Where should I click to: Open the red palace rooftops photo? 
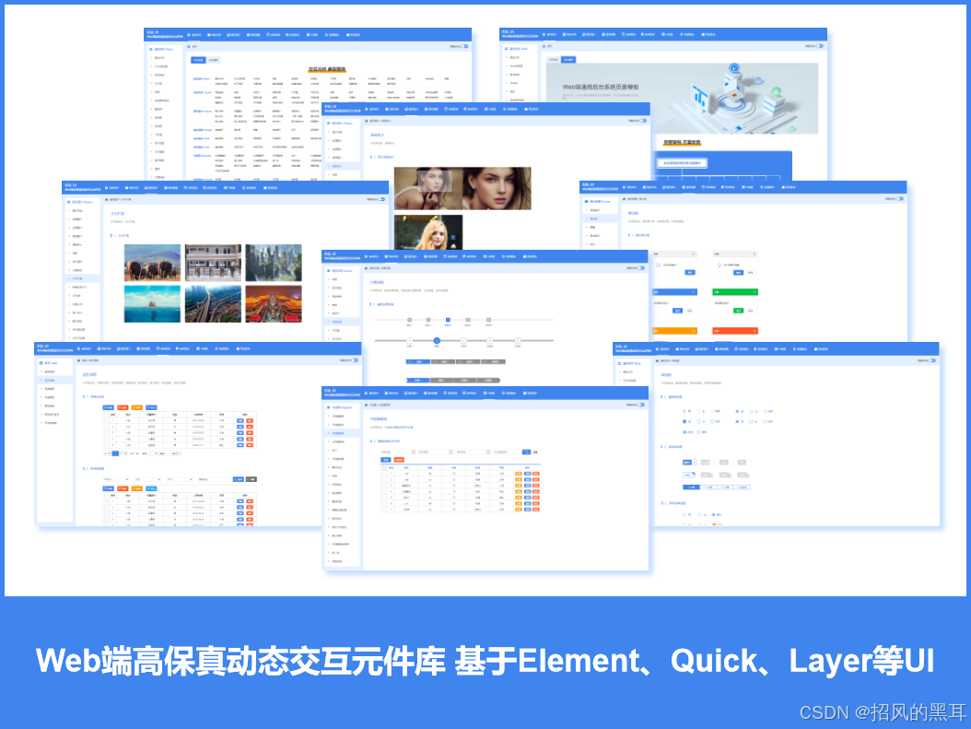(x=274, y=303)
